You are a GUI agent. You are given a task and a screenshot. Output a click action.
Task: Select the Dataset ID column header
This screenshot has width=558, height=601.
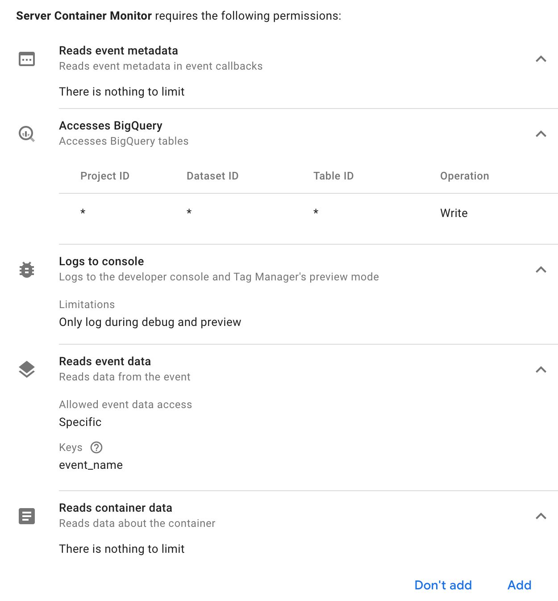212,176
